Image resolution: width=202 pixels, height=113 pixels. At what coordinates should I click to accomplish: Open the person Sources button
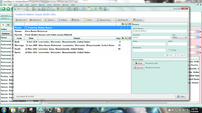coord(139,67)
